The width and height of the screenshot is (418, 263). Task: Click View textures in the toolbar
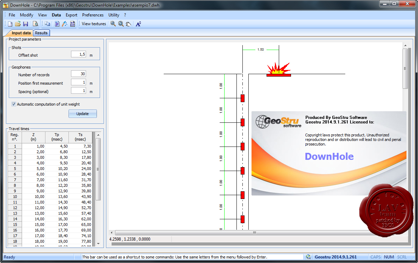coord(94,24)
